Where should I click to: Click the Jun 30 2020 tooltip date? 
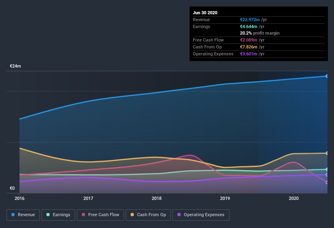205,13
